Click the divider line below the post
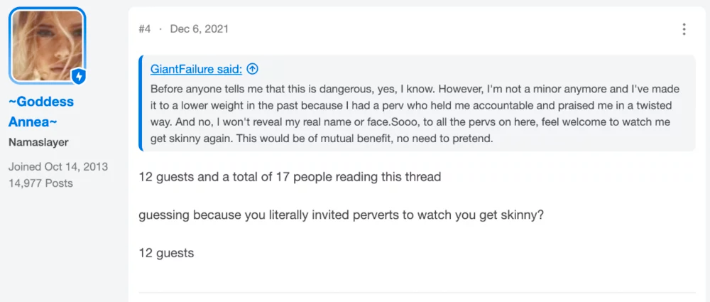The height and width of the screenshot is (302, 710). (x=417, y=293)
